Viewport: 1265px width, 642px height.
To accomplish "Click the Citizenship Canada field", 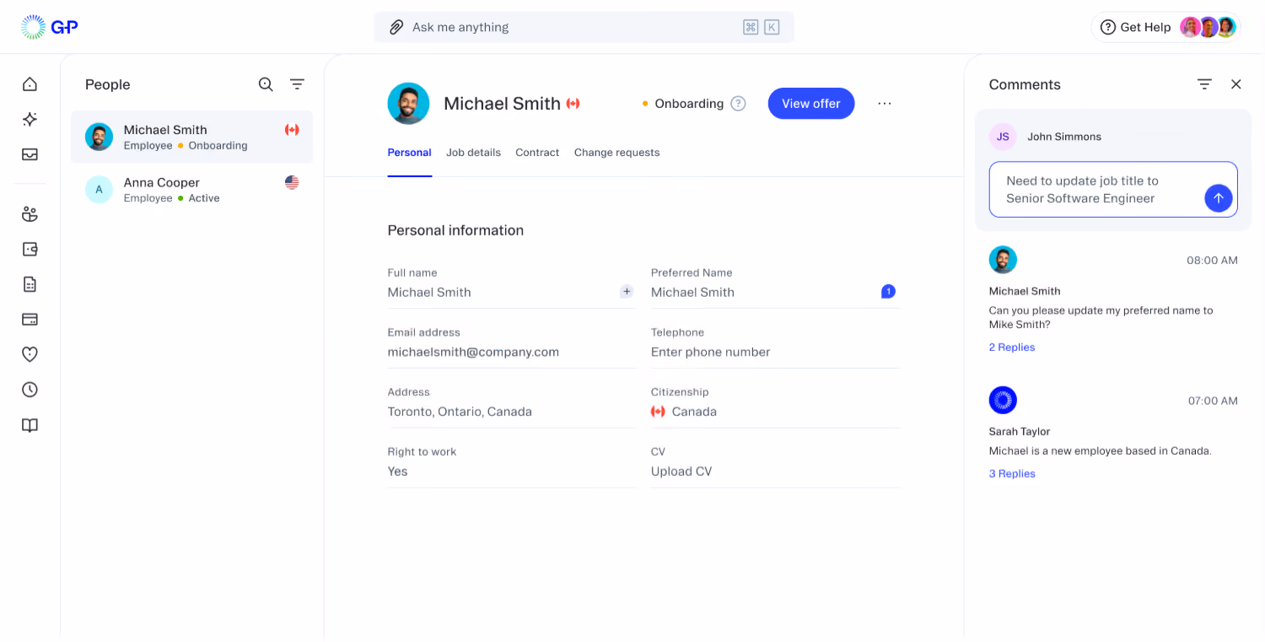I will [x=775, y=412].
